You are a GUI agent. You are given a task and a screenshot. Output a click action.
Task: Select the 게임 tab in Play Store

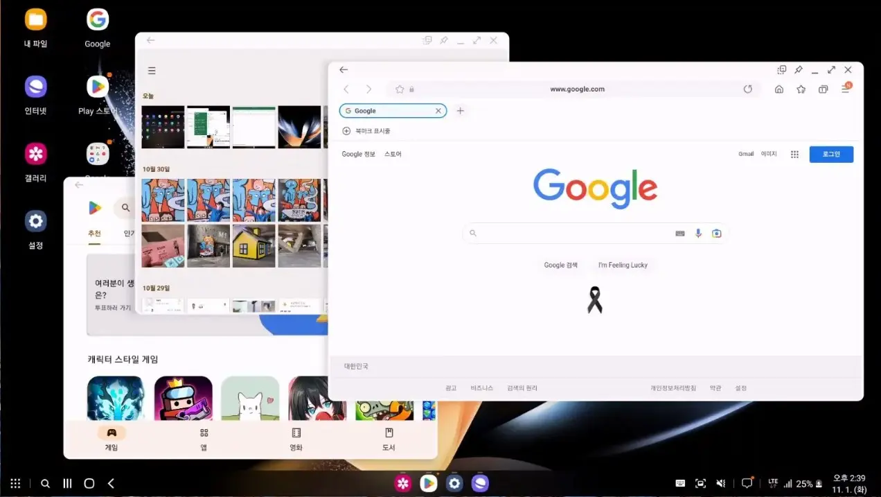112,439
